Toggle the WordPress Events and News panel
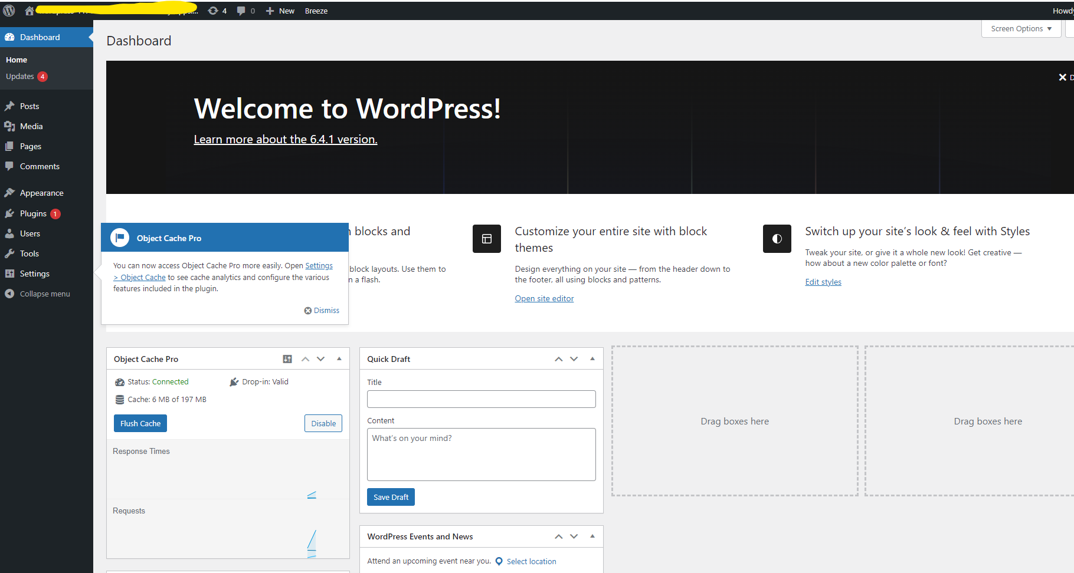 pos(592,536)
